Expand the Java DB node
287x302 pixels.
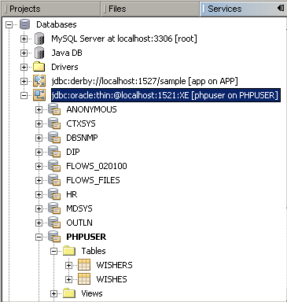coord(24,53)
